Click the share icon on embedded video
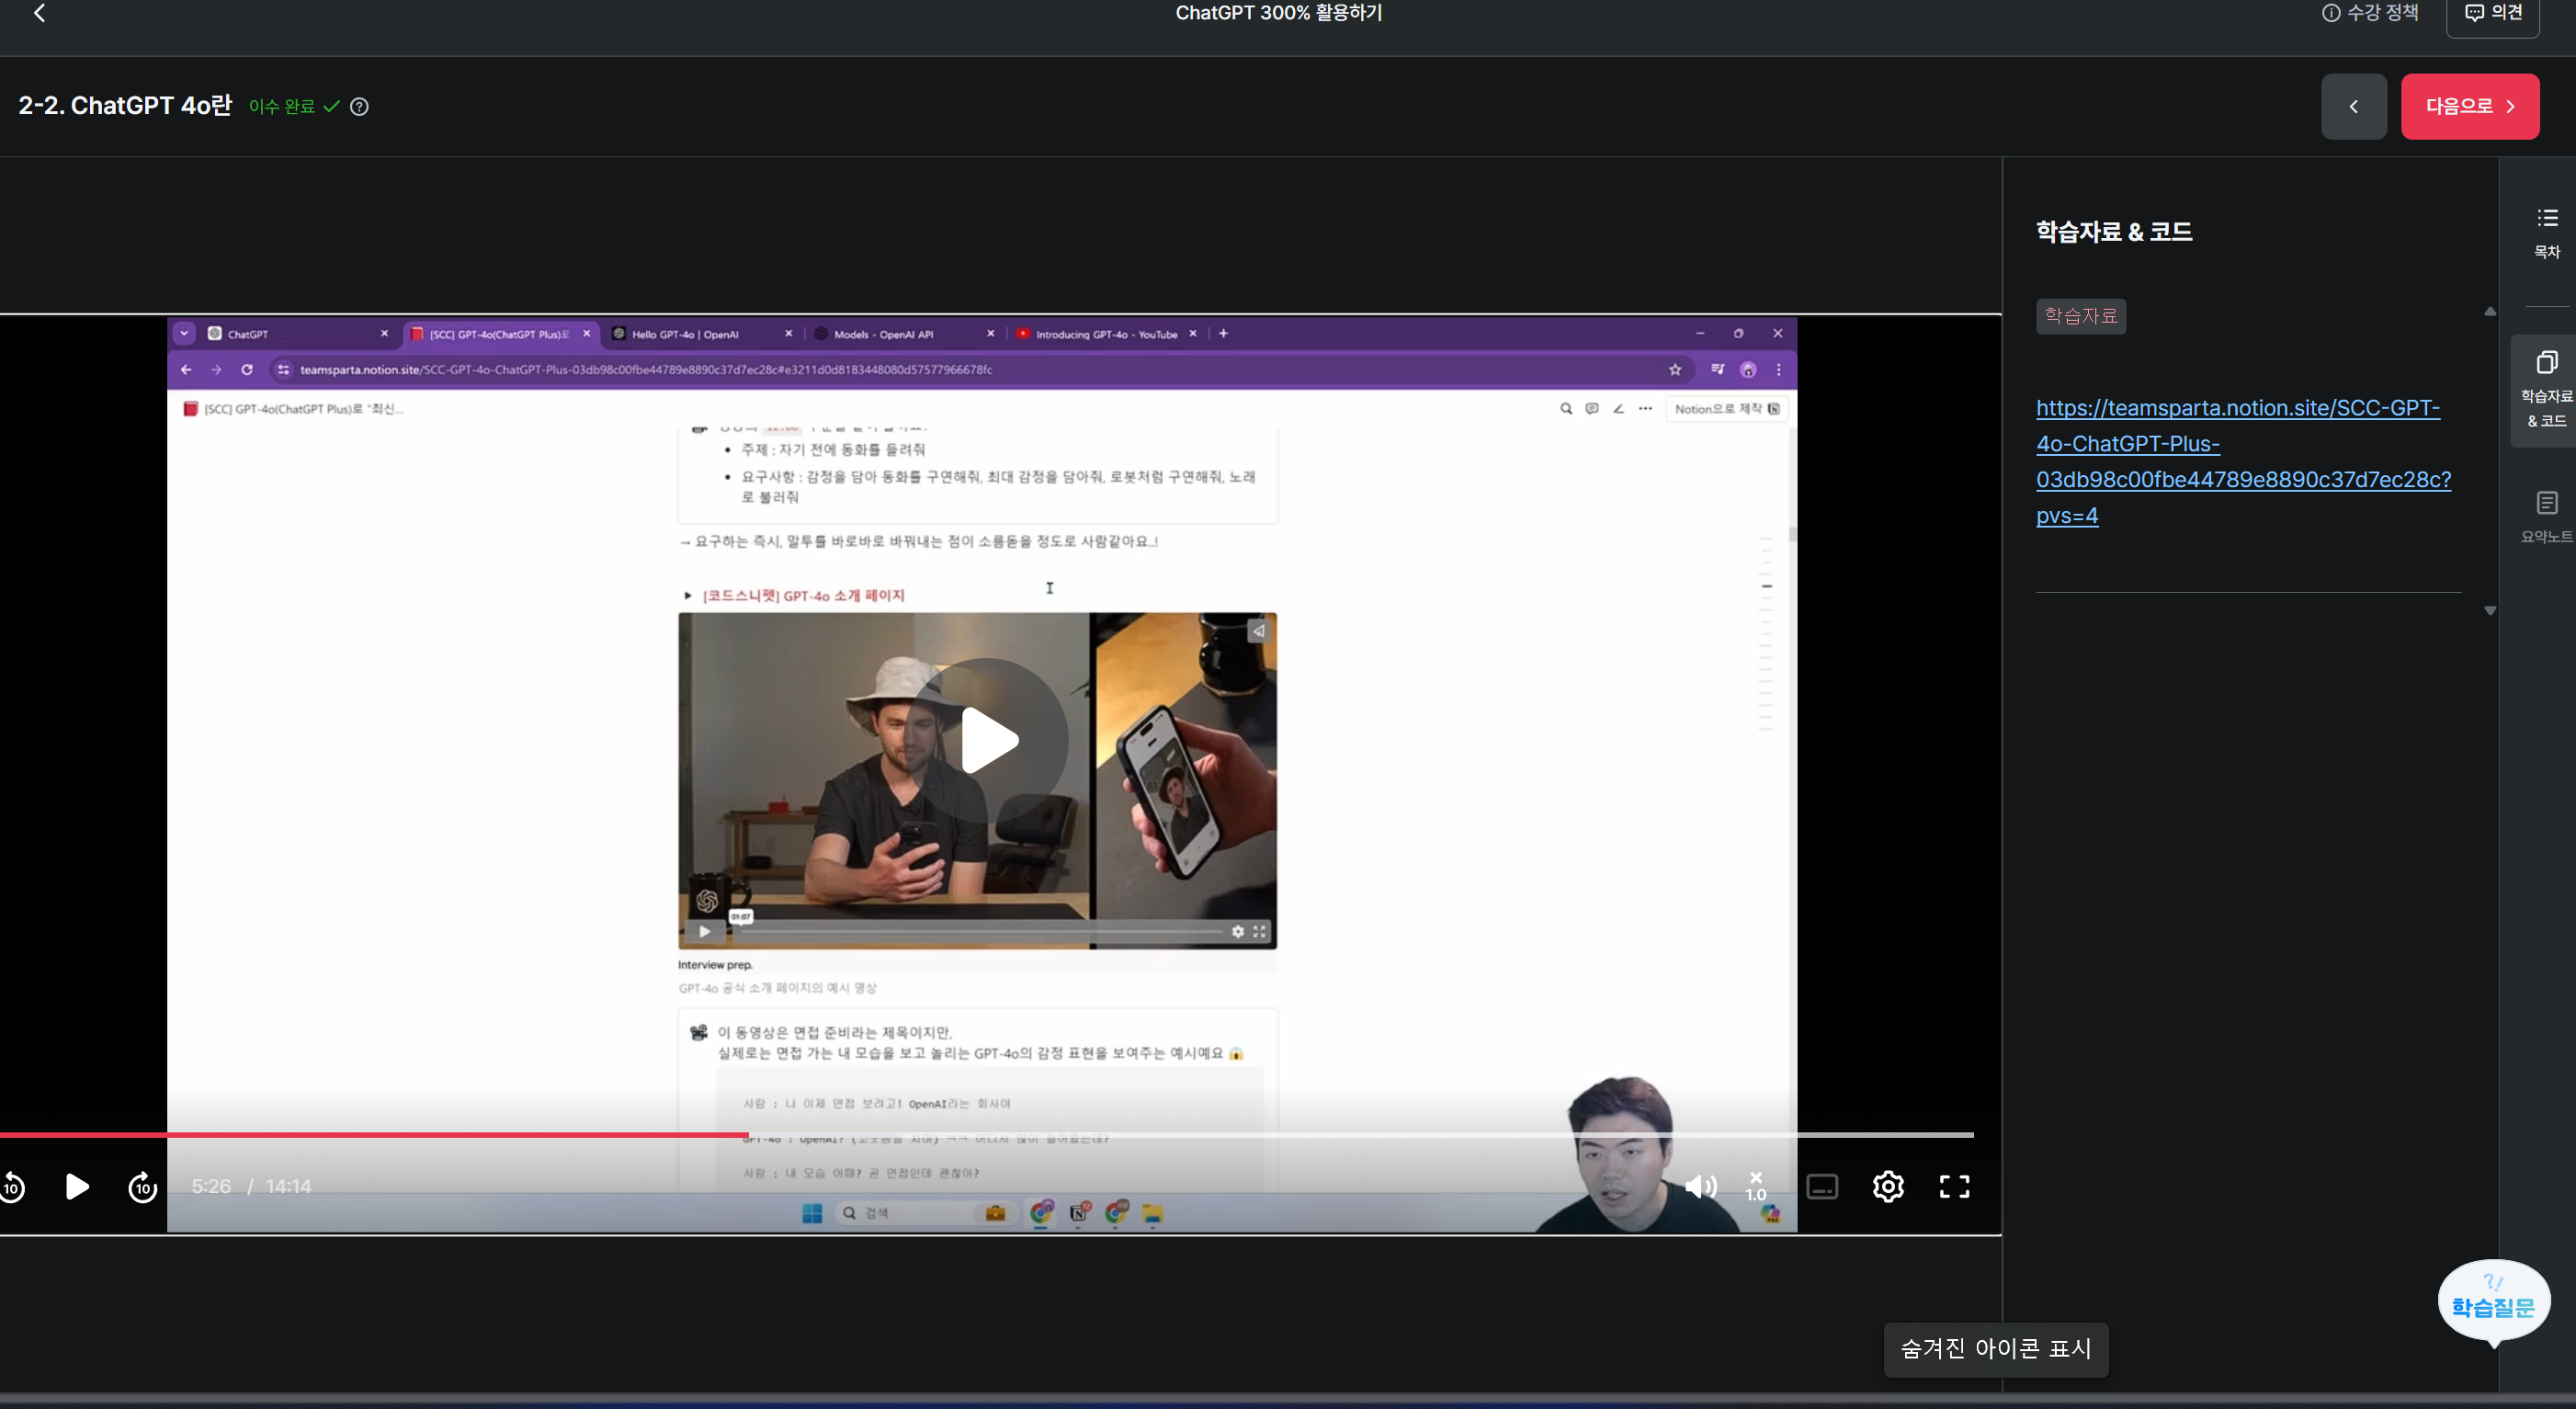 pos(1259,631)
